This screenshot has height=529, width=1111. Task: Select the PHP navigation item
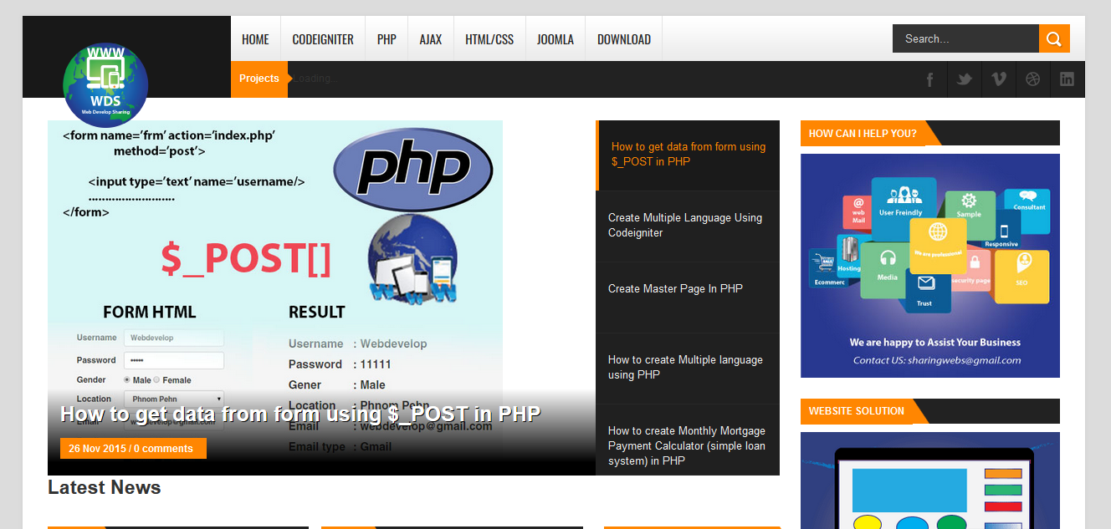click(387, 39)
